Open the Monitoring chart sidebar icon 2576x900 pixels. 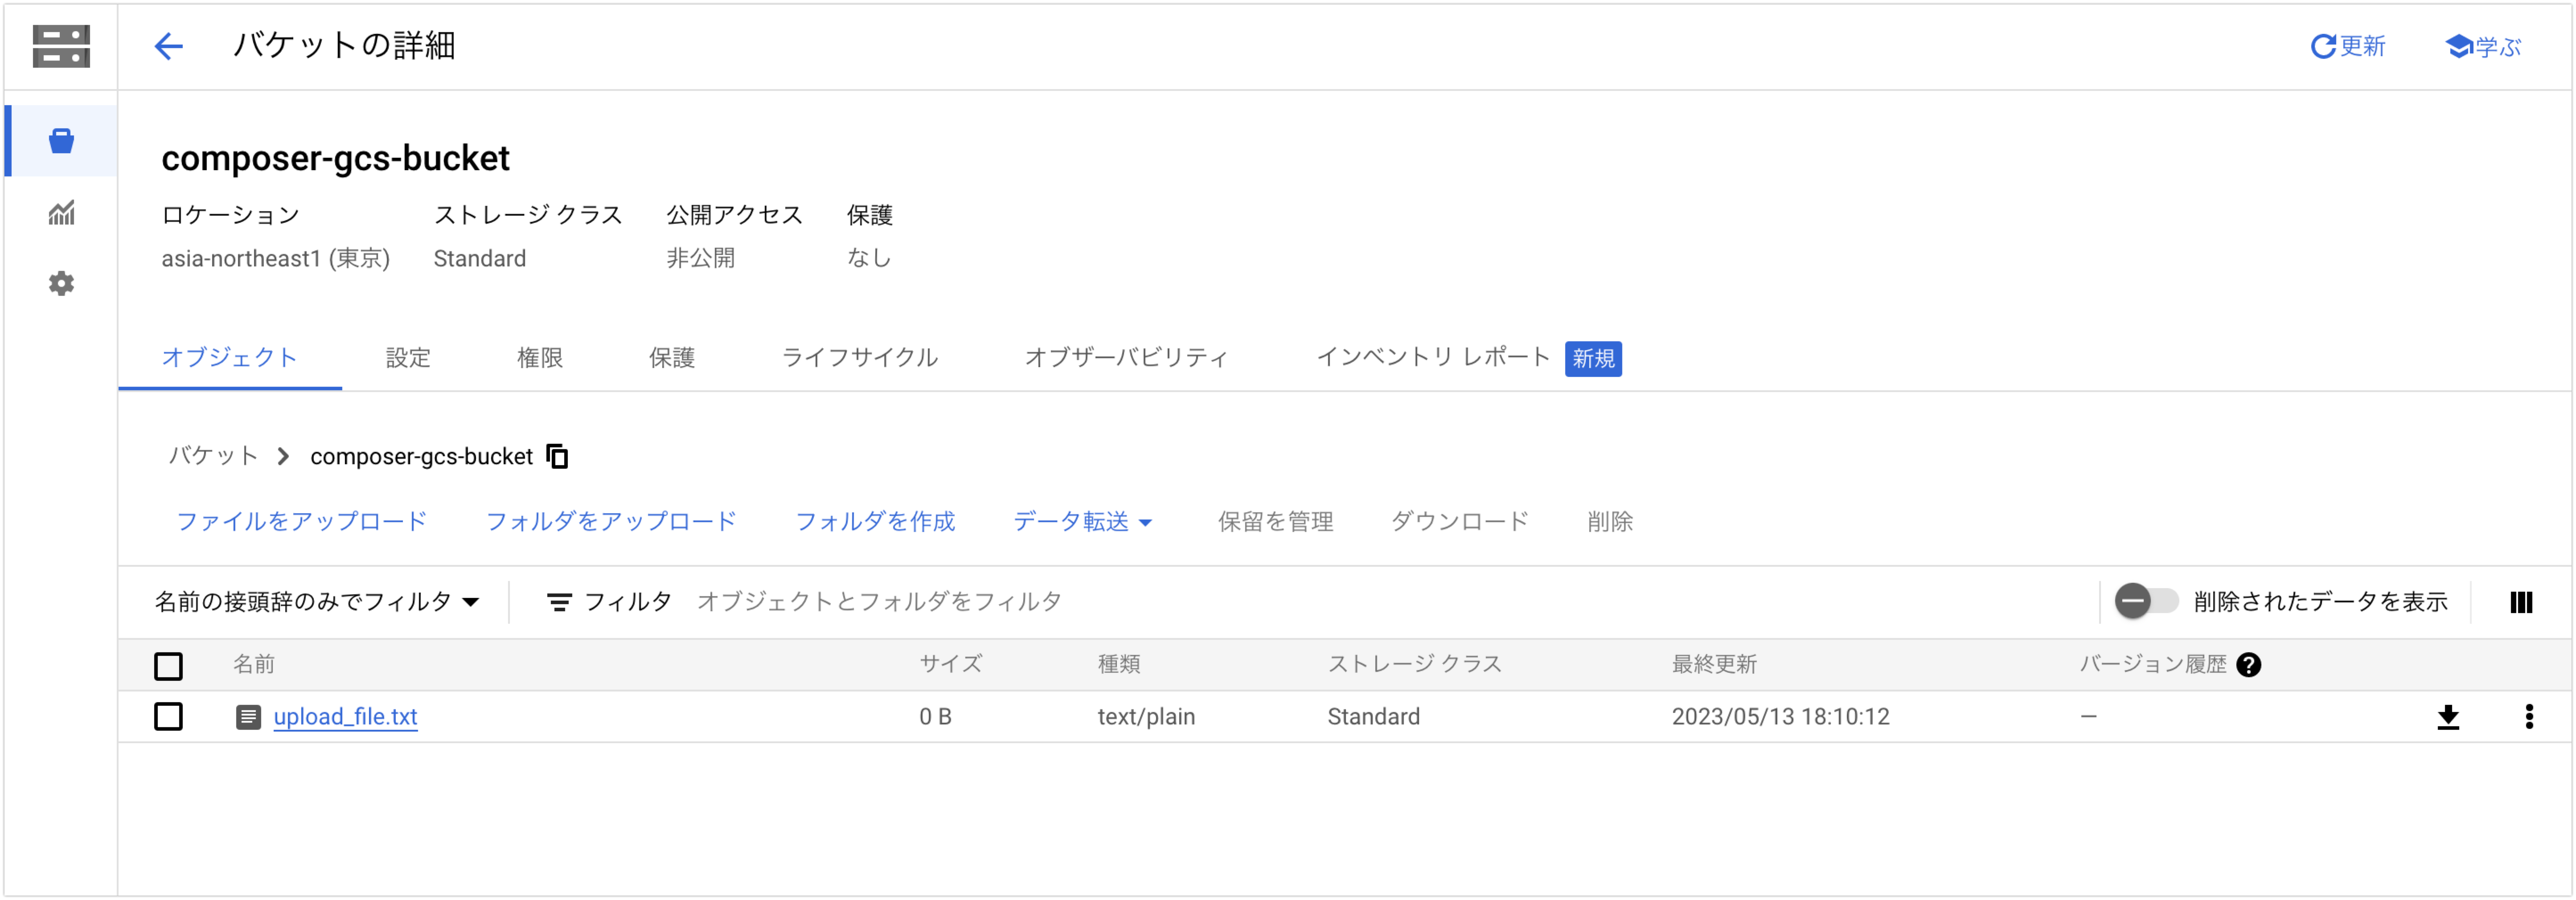click(x=61, y=212)
